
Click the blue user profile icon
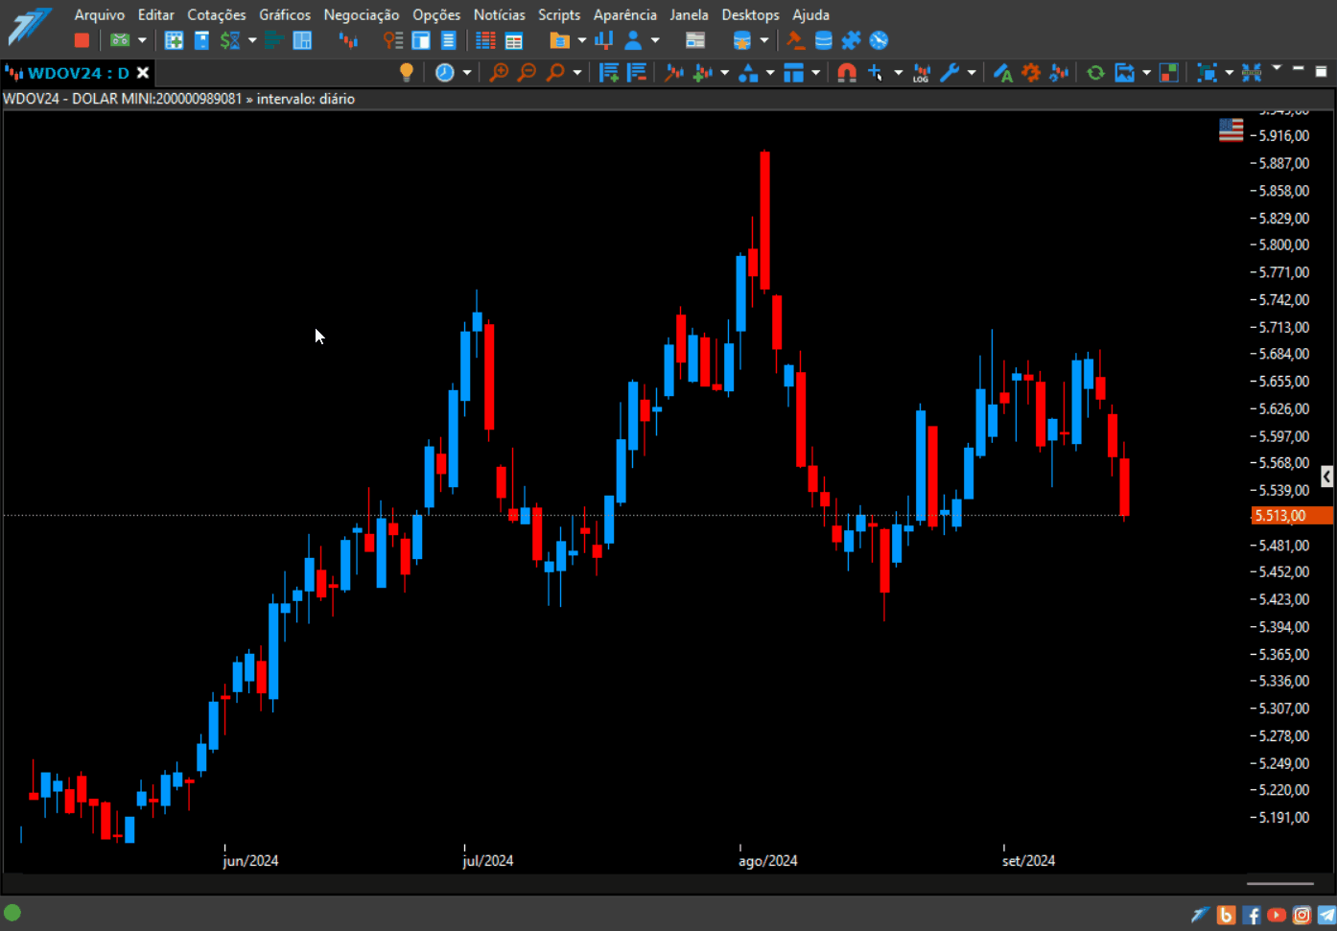(633, 40)
